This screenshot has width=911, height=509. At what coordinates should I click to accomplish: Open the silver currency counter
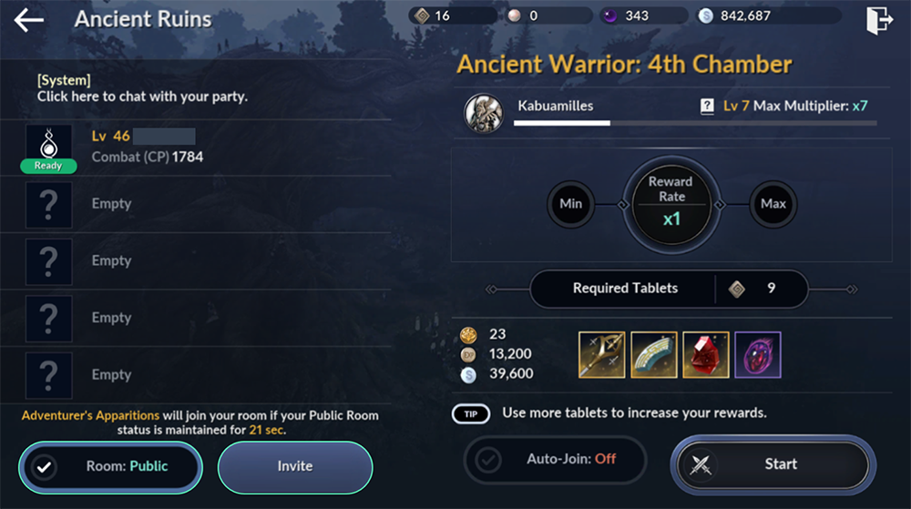768,15
